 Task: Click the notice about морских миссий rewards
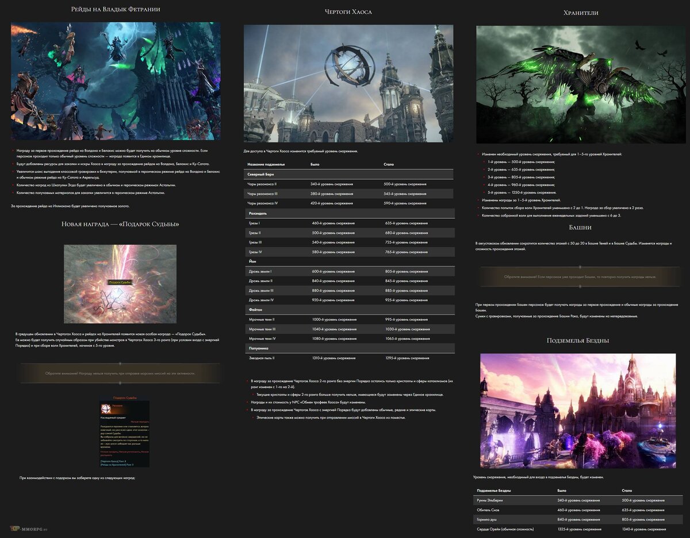tap(120, 373)
